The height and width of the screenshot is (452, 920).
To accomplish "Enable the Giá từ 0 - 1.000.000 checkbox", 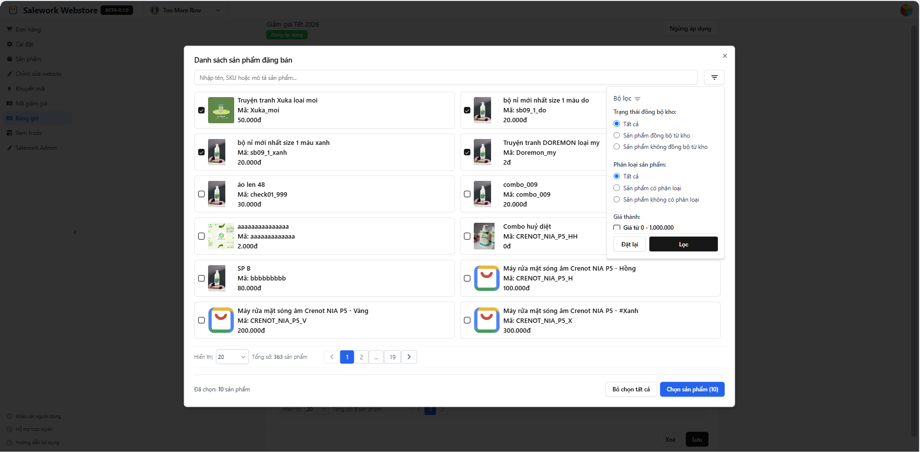I will point(617,228).
